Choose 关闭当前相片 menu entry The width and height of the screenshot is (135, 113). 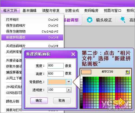[32, 46]
